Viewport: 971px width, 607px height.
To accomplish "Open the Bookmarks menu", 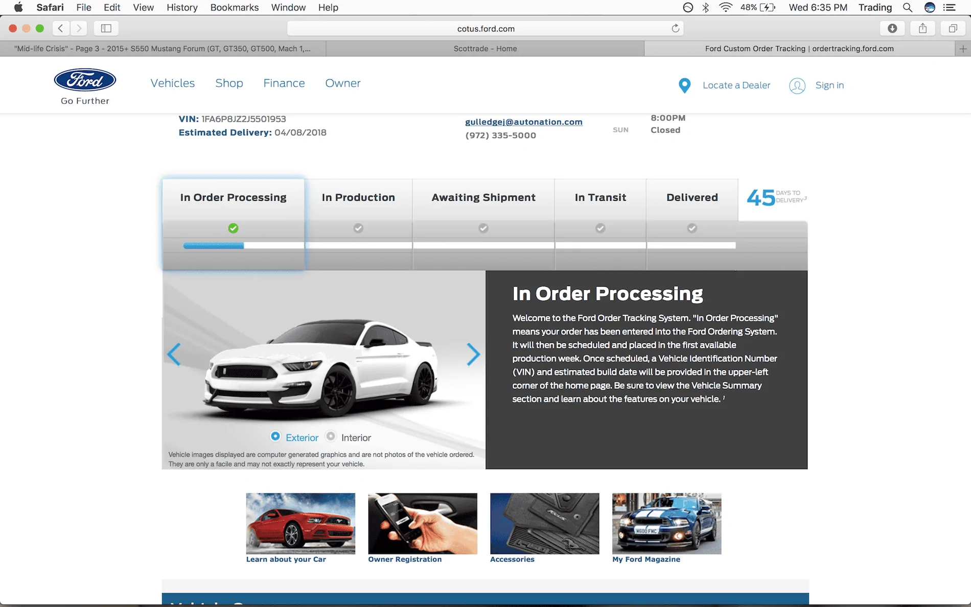I will pyautogui.click(x=235, y=7).
